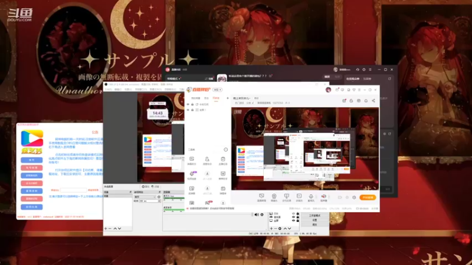Open the first tab in the dark window's right panel
Viewport: 472px width, 265px height.
(x=353, y=79)
